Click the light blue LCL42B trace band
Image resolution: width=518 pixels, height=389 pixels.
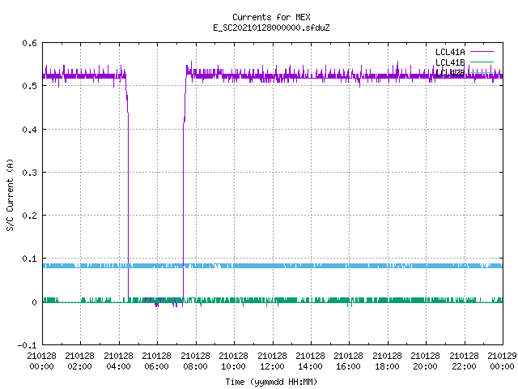(273, 266)
